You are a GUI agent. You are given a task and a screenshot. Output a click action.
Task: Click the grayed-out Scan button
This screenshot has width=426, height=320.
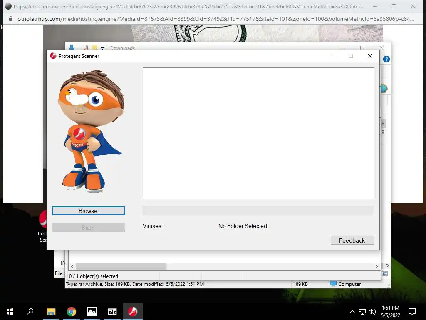tap(88, 227)
